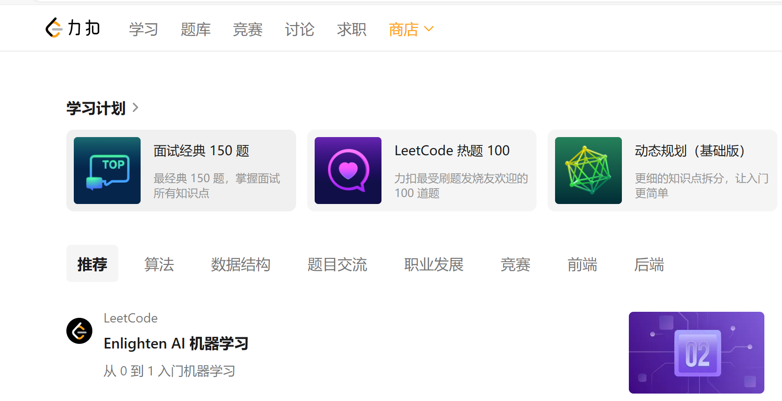
Task: Select the 后端 tab
Action: pos(649,264)
